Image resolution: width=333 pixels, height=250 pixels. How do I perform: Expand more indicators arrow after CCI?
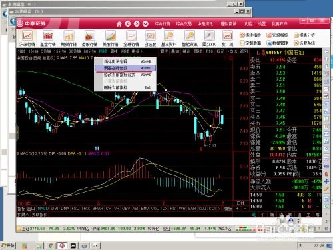click(219, 209)
